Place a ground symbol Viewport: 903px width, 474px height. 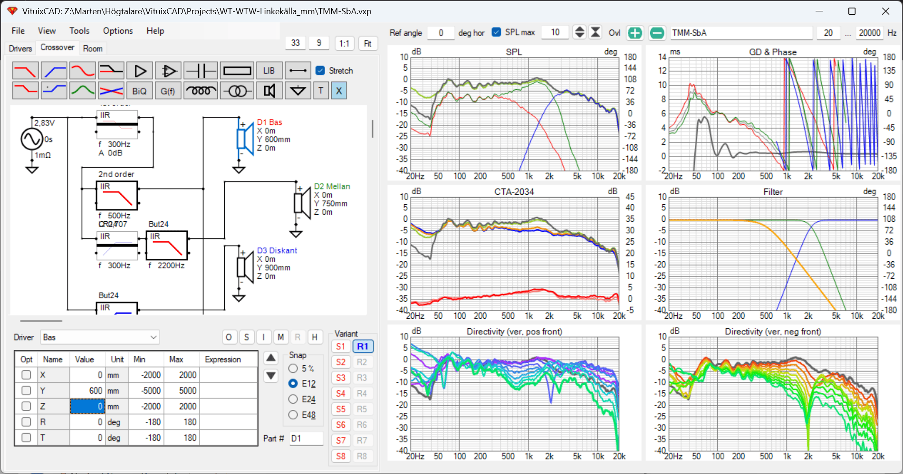pyautogui.click(x=298, y=91)
